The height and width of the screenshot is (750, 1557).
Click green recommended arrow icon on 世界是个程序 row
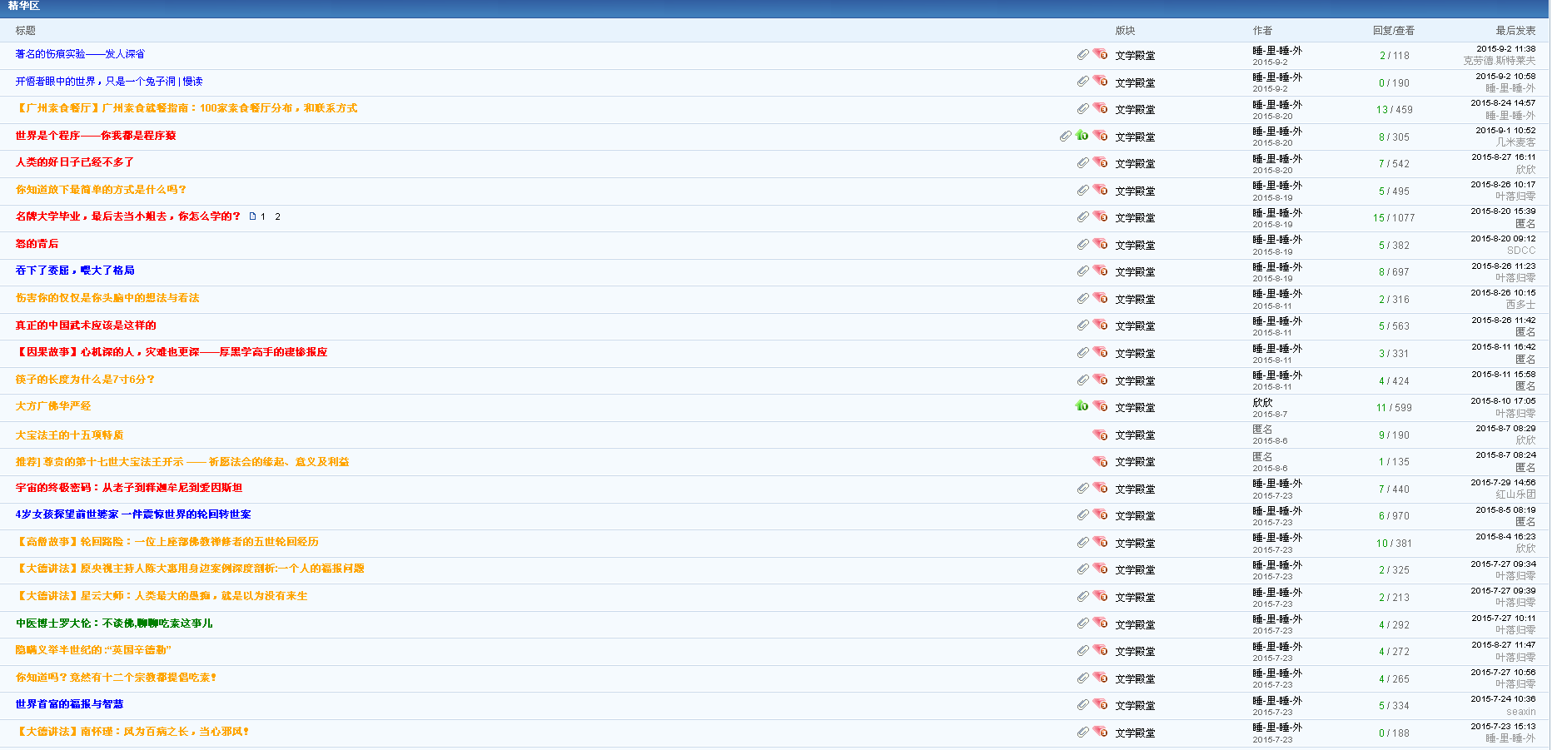tap(1082, 135)
